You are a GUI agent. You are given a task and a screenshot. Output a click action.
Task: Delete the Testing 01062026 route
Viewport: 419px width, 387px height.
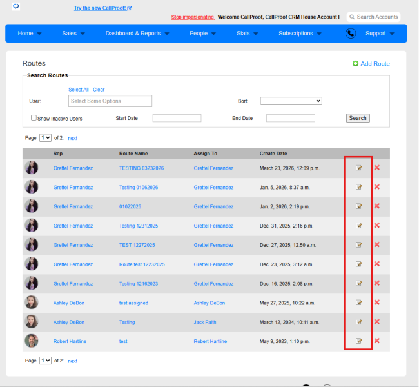377,187
